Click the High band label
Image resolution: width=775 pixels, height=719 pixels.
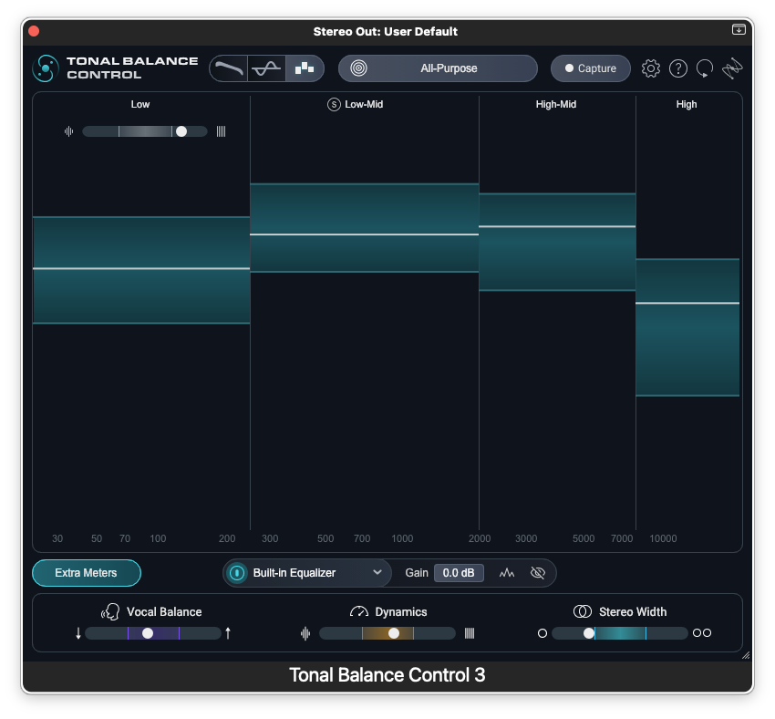(687, 104)
